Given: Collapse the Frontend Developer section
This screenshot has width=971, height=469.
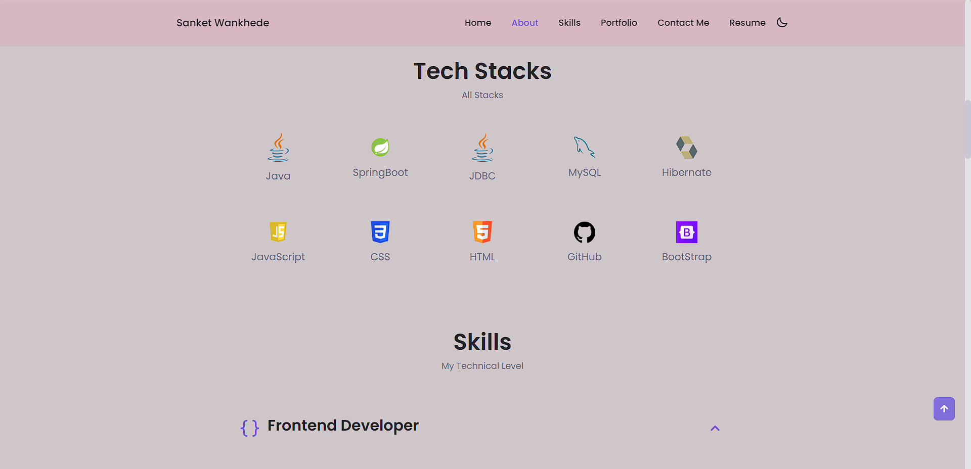Looking at the screenshot, I should (x=715, y=428).
